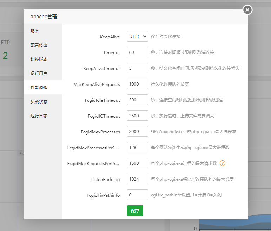Select the FcgidIOTimeout field
This screenshot has width=271, height=231.
(x=137, y=116)
